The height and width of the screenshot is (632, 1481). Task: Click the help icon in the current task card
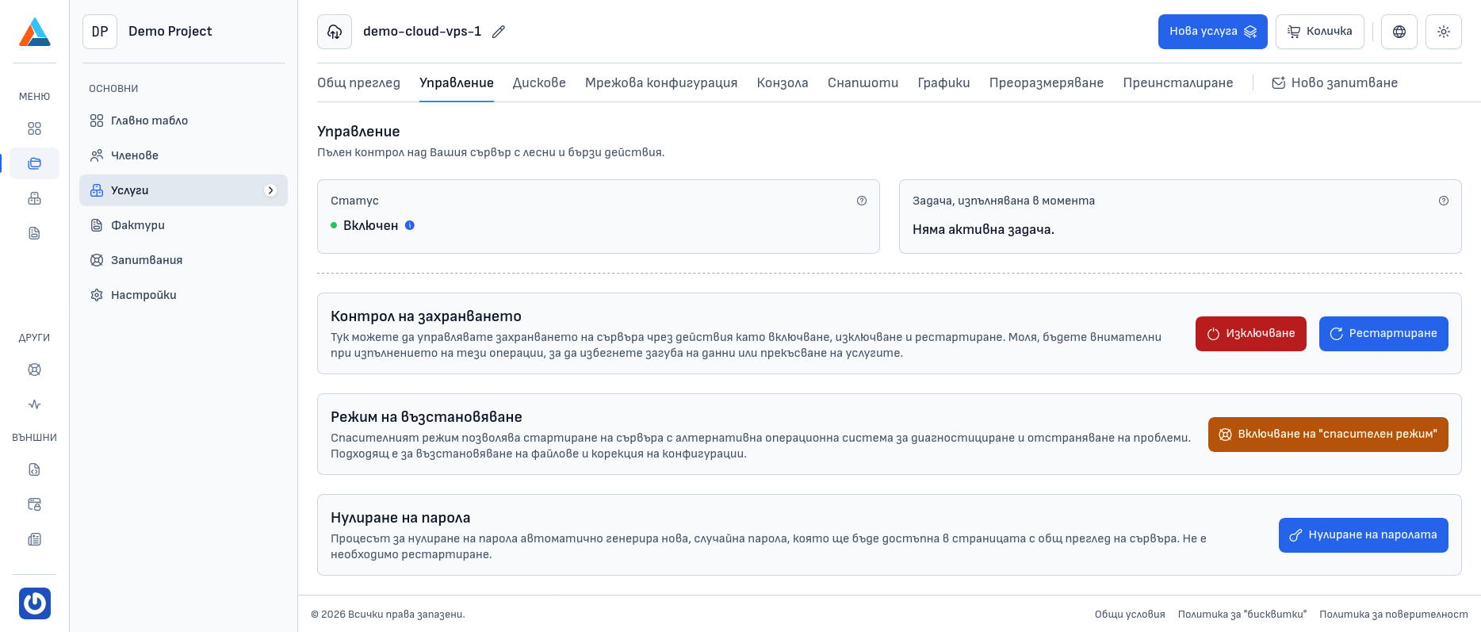pos(1443,201)
